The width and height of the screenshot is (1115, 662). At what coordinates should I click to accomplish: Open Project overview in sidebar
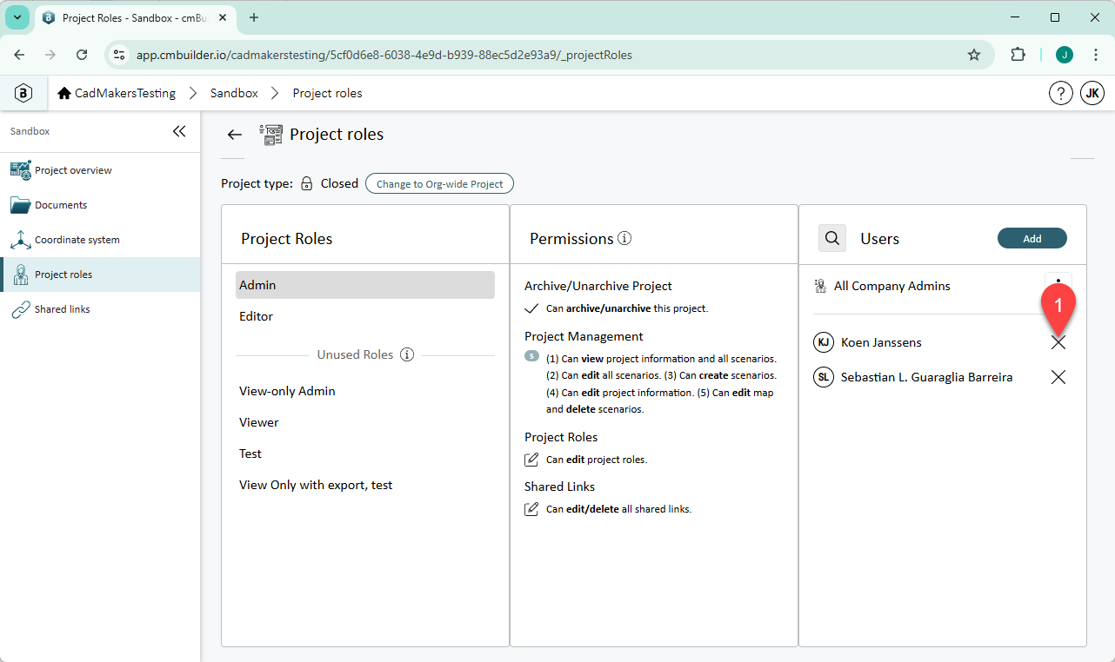click(100, 170)
